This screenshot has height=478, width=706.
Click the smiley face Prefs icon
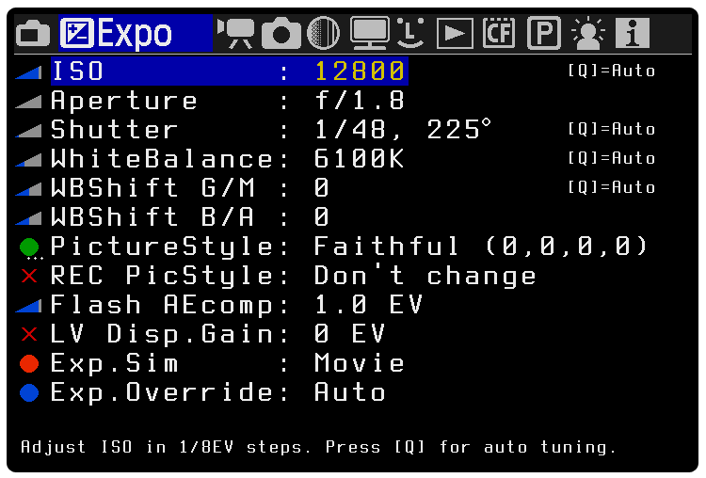click(410, 34)
